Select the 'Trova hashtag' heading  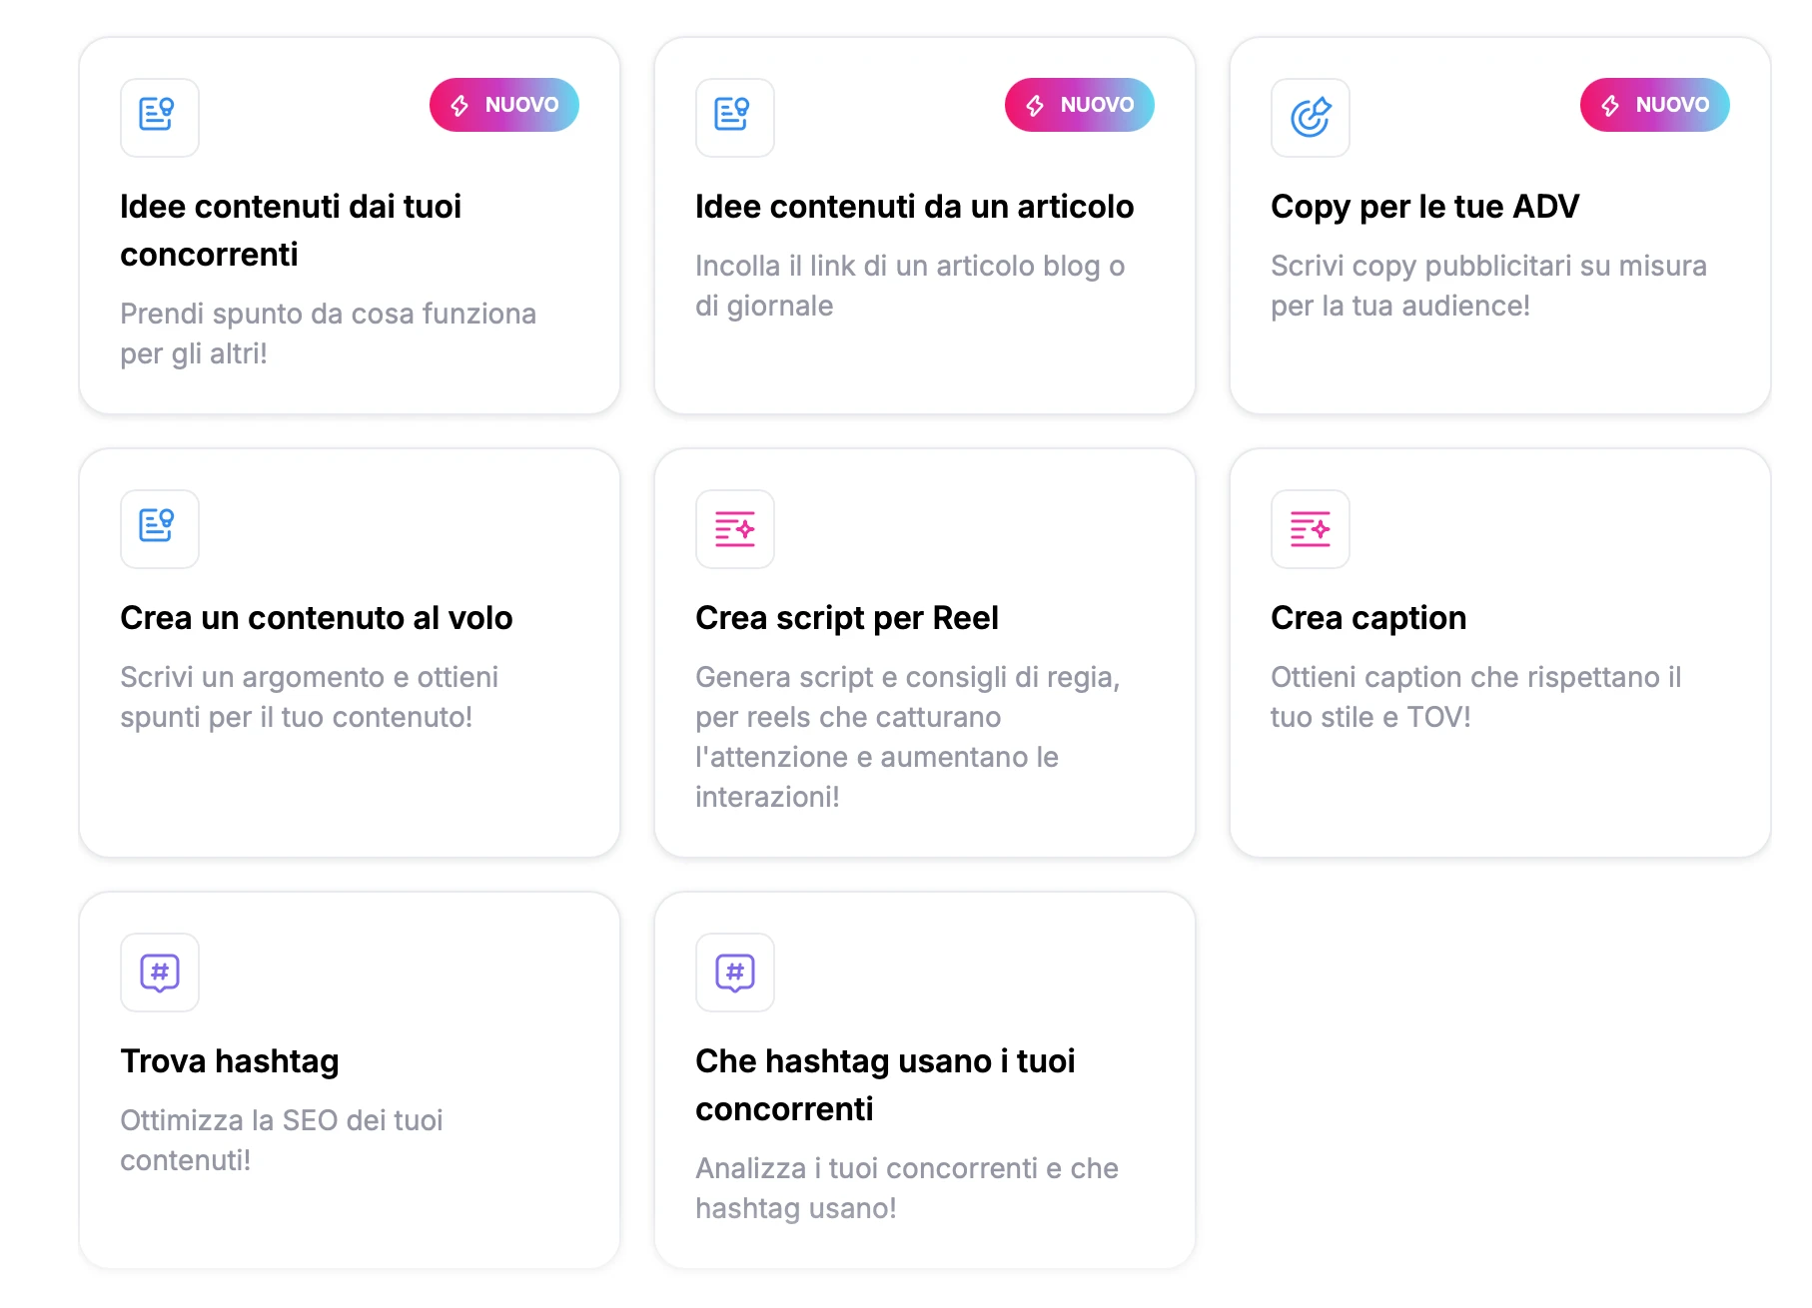[230, 1061]
